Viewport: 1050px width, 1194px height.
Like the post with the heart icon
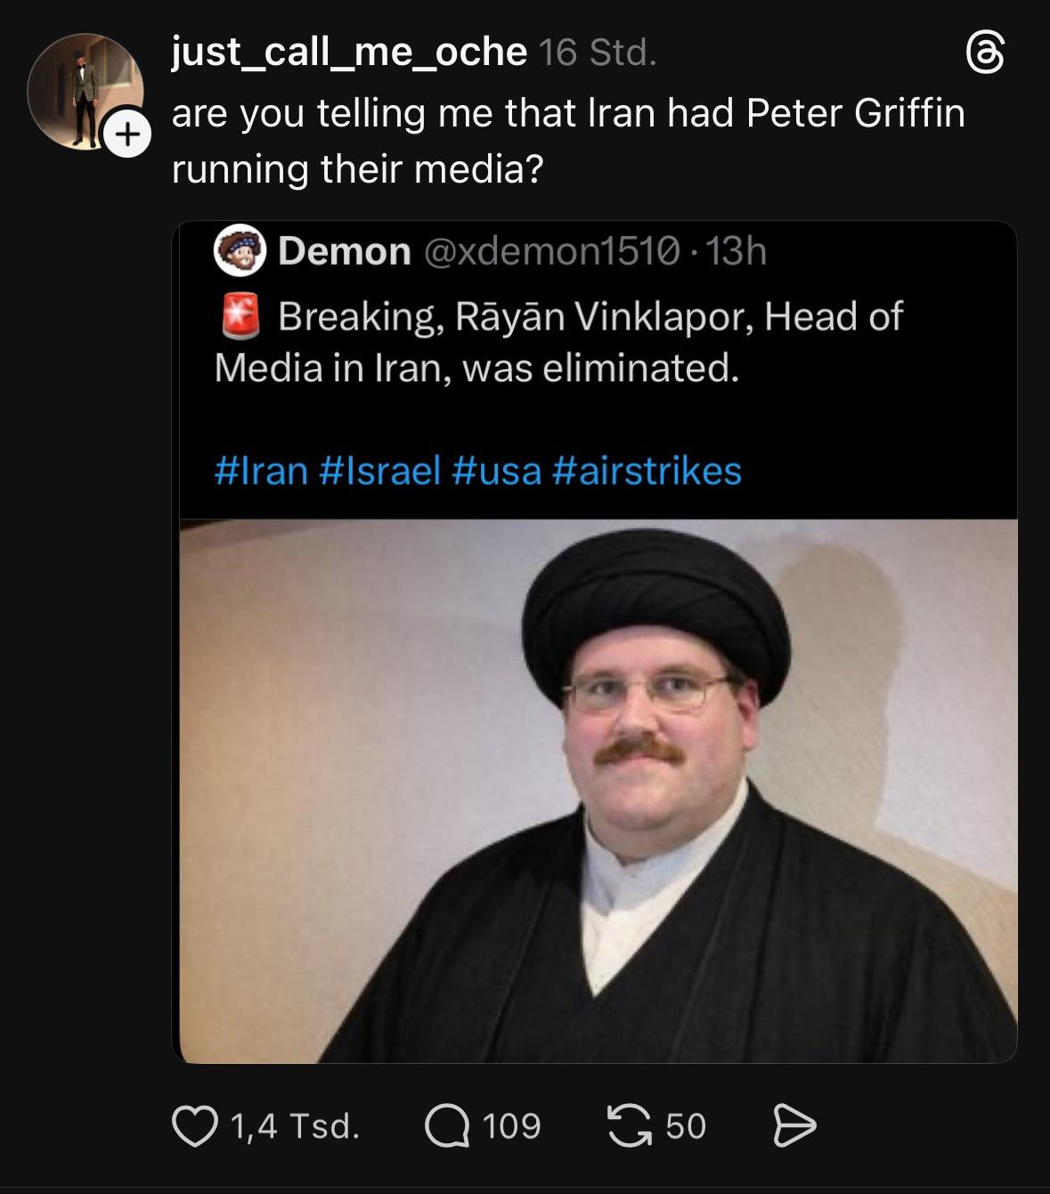pyautogui.click(x=194, y=1126)
